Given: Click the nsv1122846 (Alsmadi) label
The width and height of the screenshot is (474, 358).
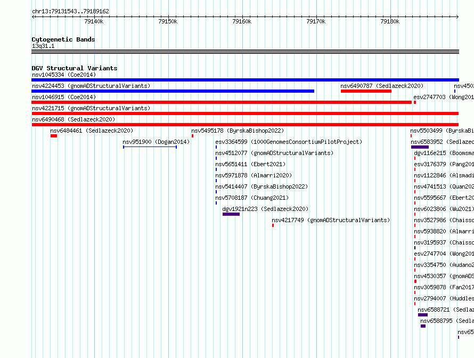Looking at the screenshot, I should click(444, 175).
